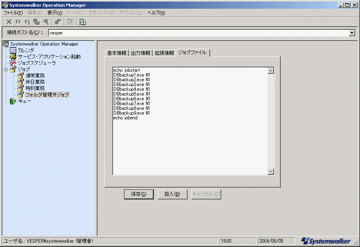Select 特別業務 in the tree
Image resolution: width=360 pixels, height=247 pixels.
pos(35,88)
